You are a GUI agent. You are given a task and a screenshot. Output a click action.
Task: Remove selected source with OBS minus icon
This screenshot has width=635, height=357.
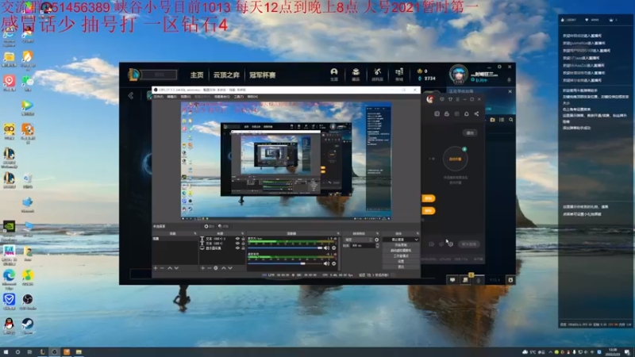click(x=209, y=268)
